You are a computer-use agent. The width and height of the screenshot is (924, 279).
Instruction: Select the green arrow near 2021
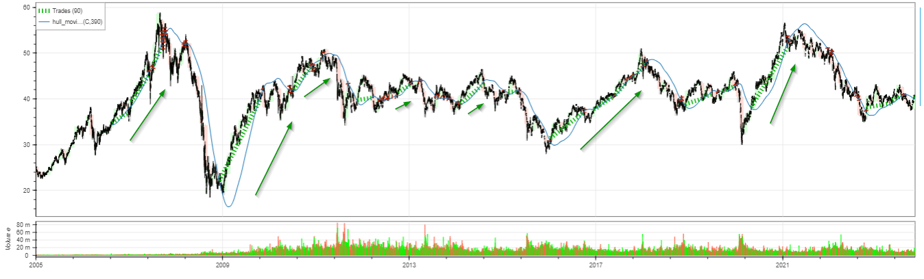[783, 94]
